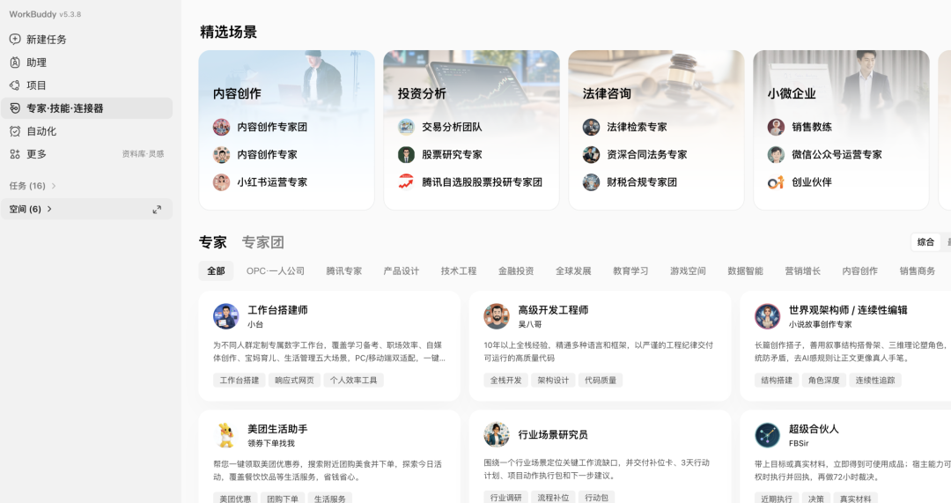The height and width of the screenshot is (503, 951).
Task: Click the 内容创作专家团 avatar
Action: tap(221, 127)
